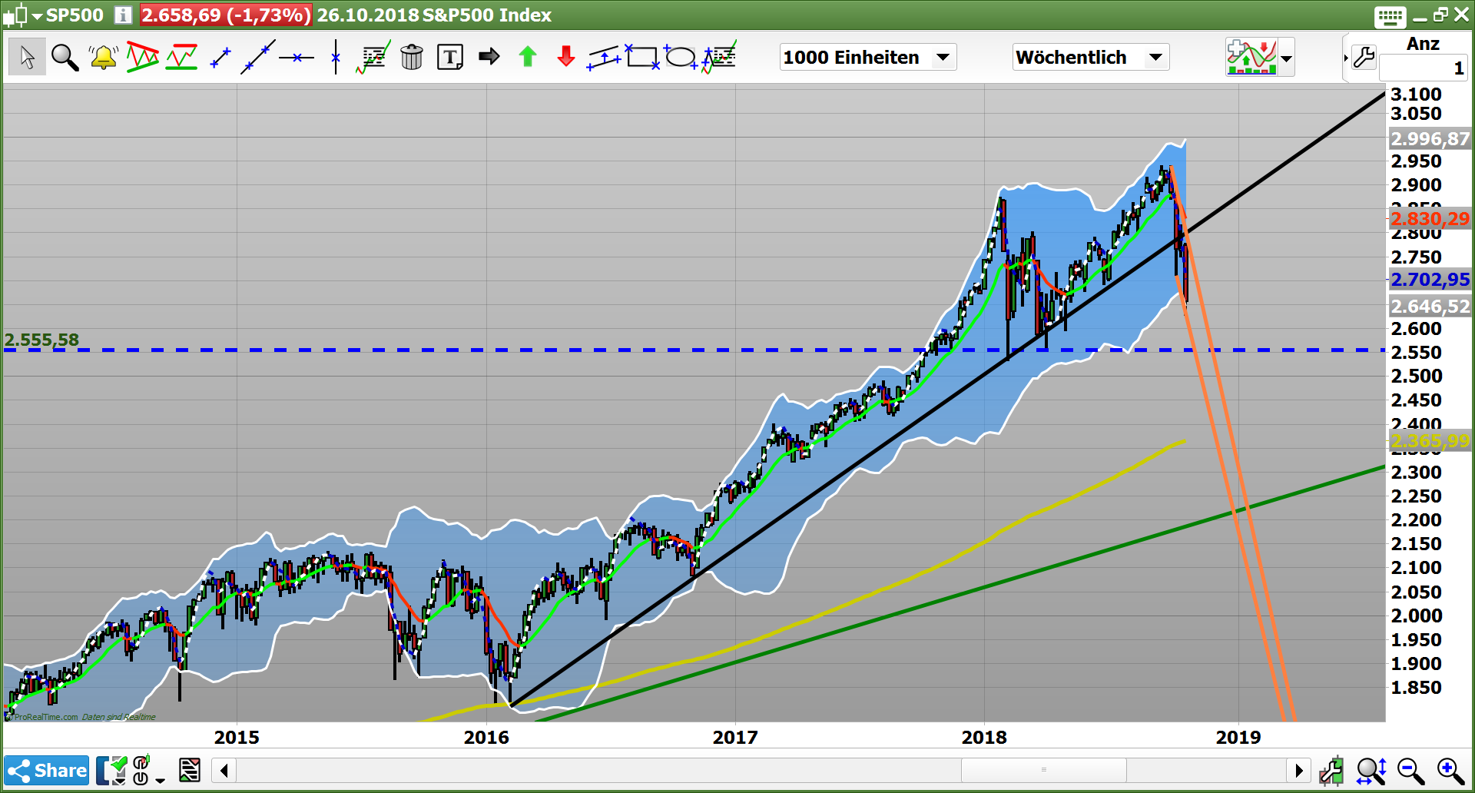Click the right arrow of the time scrollbar

(1298, 770)
